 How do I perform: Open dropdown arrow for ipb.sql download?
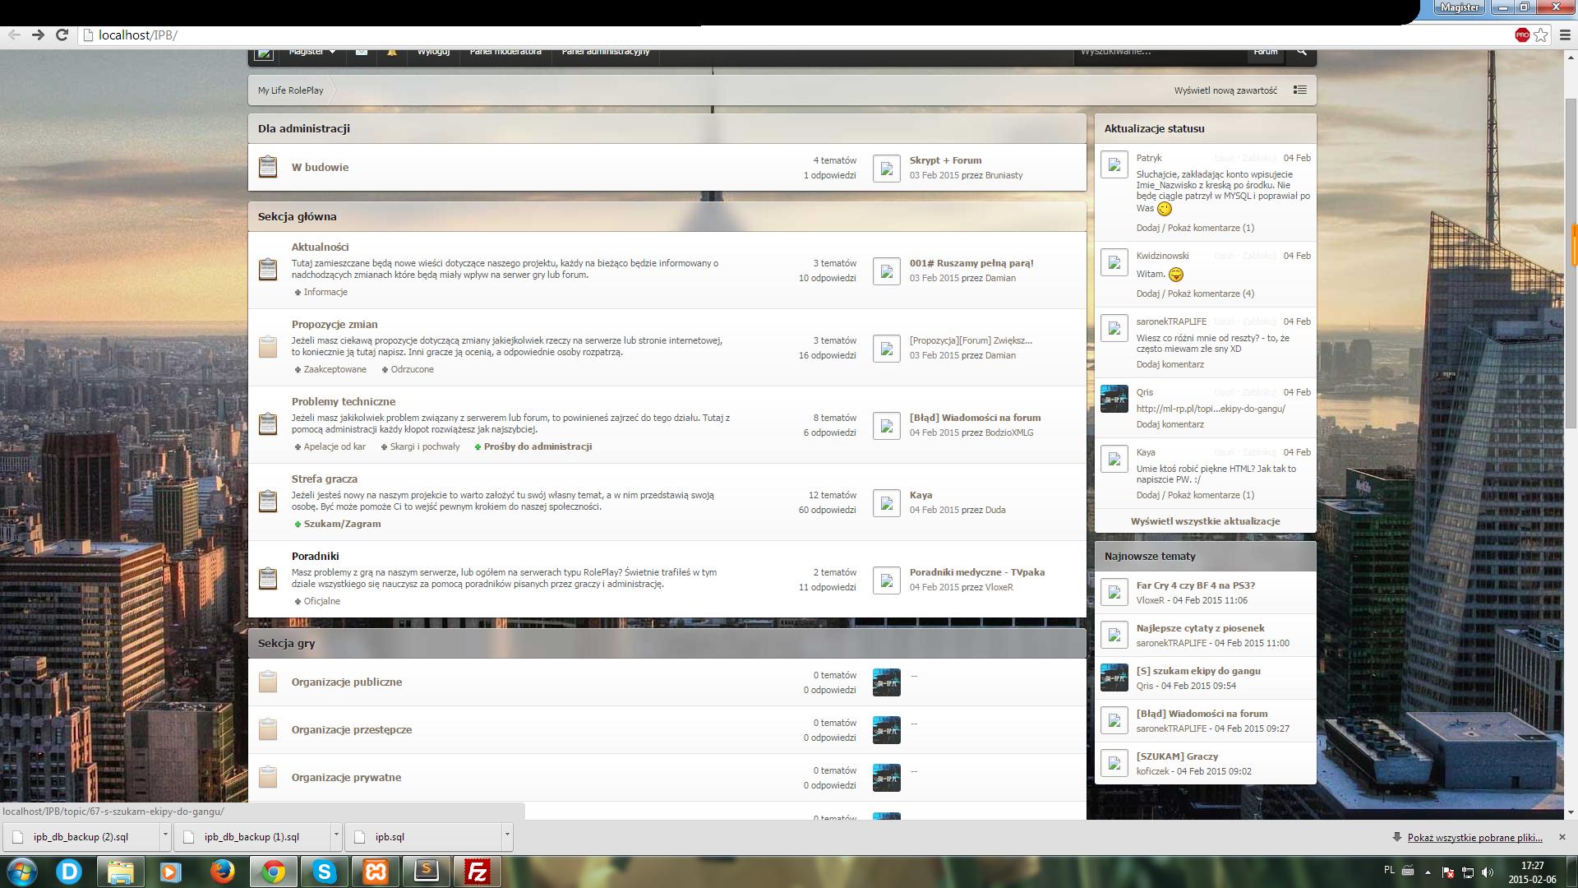(x=507, y=835)
